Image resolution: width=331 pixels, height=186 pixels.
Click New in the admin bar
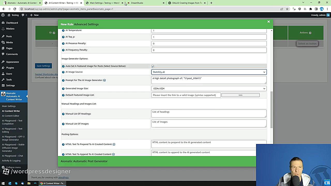click(x=34, y=15)
